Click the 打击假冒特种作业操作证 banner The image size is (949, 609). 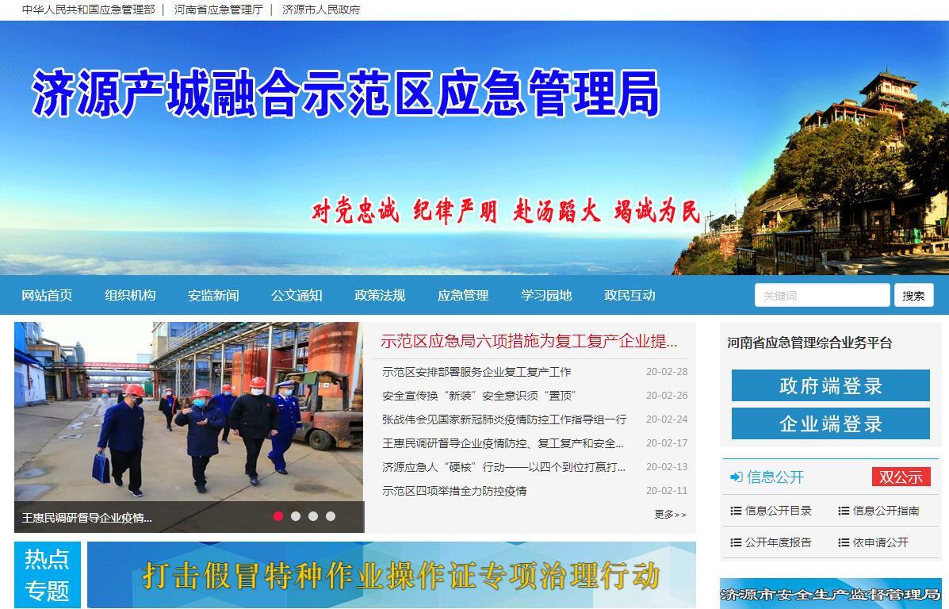coord(392,575)
